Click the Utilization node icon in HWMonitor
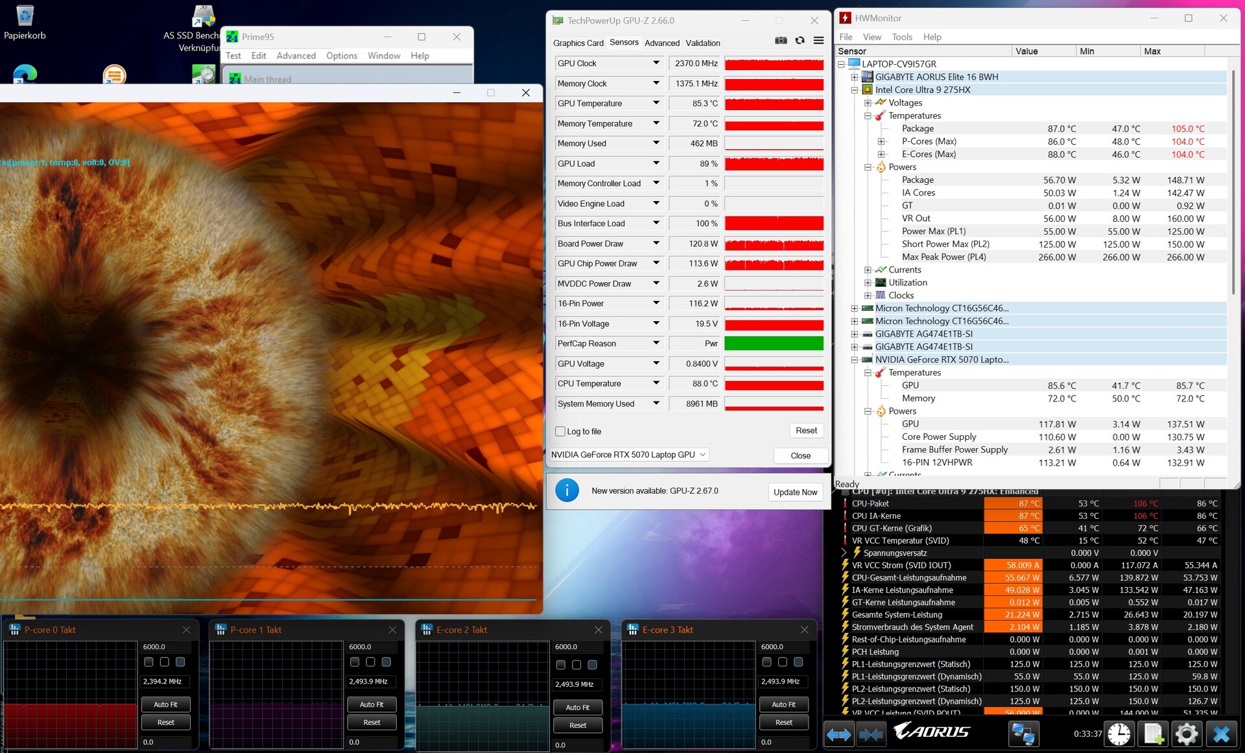This screenshot has width=1245, height=753. click(x=881, y=282)
